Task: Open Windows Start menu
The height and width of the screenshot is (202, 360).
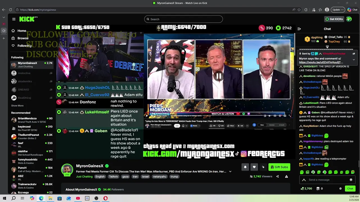Action: pos(5,198)
